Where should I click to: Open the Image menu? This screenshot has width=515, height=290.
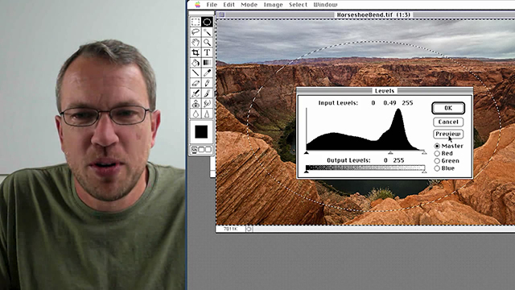pyautogui.click(x=273, y=5)
